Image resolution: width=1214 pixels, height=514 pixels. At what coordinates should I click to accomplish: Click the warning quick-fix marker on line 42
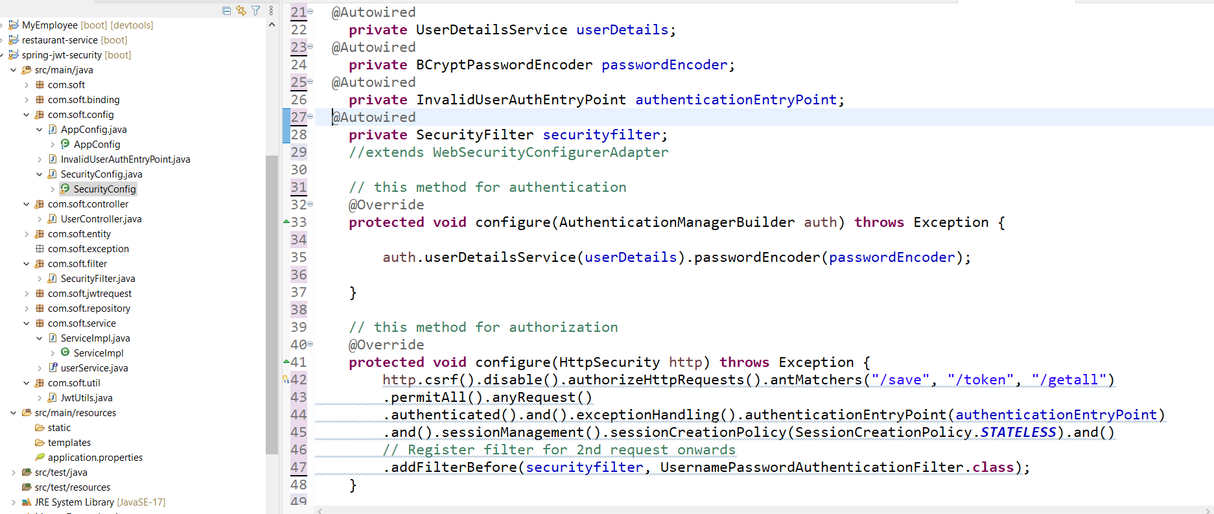[286, 380]
